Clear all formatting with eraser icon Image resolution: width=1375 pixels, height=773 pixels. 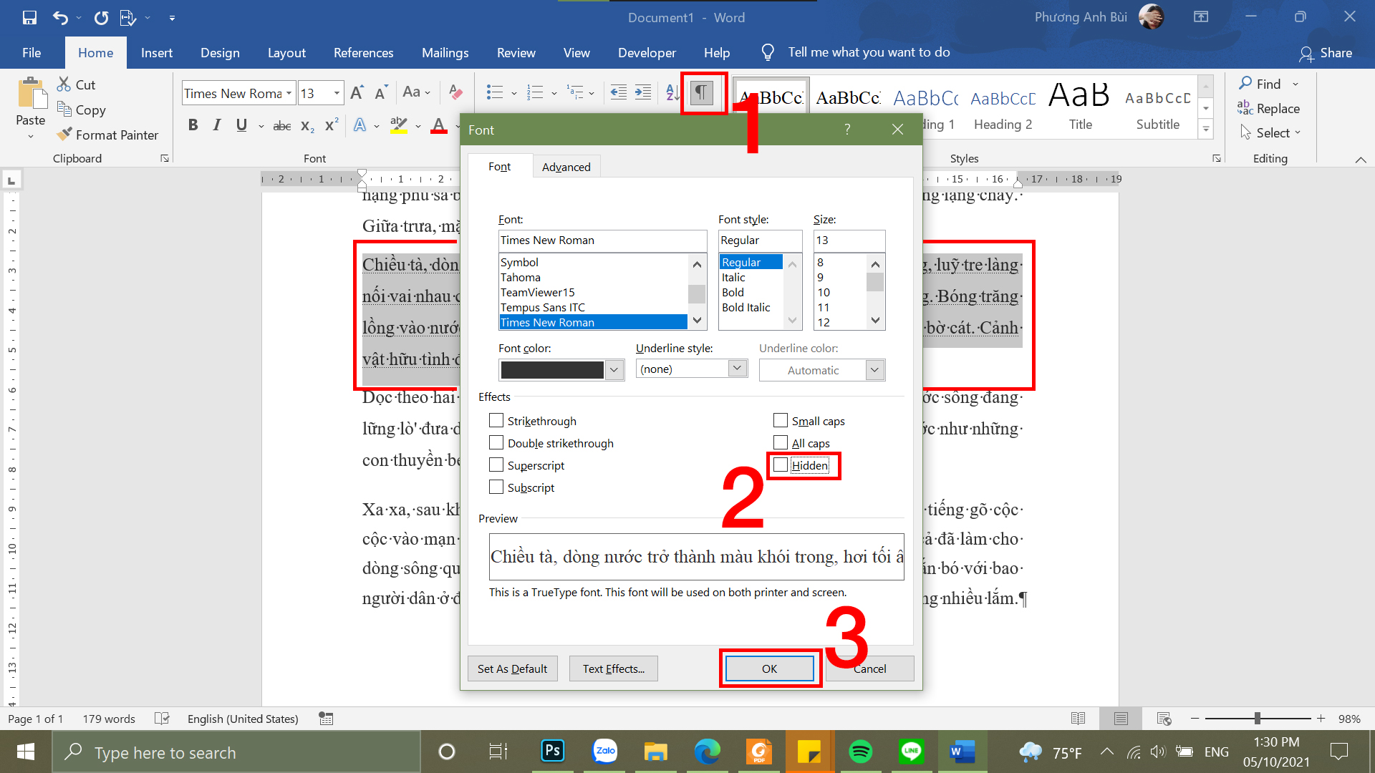[x=455, y=93]
